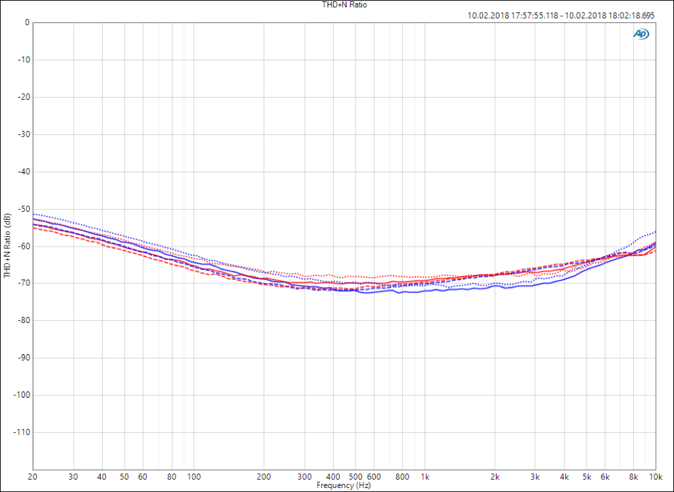This screenshot has width=674, height=492.
Task: Select the 100 Hz frequency tick label
Action: [194, 476]
